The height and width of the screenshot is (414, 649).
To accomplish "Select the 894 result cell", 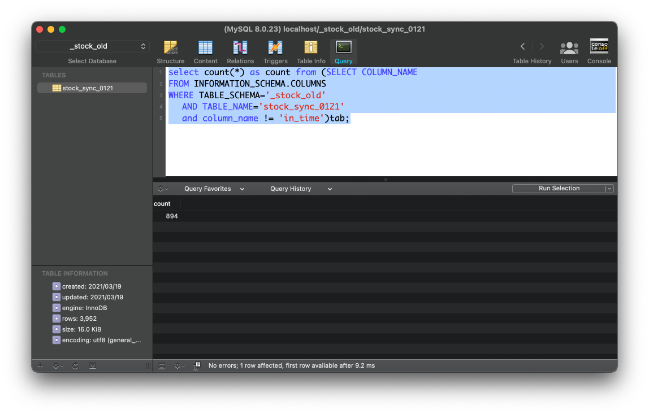I will click(172, 216).
